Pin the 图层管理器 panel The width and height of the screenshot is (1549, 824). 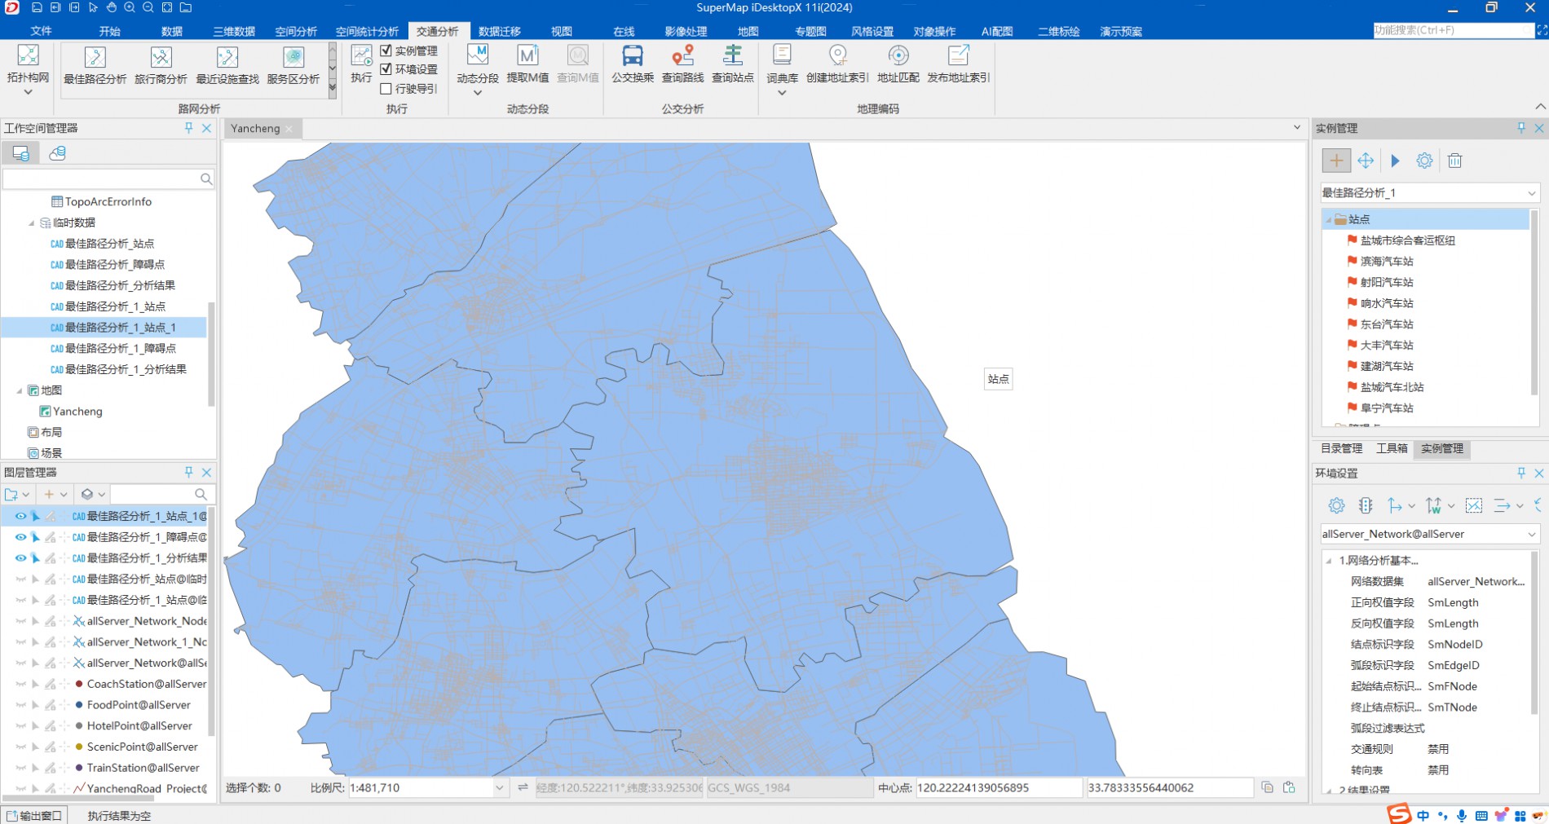pos(189,472)
